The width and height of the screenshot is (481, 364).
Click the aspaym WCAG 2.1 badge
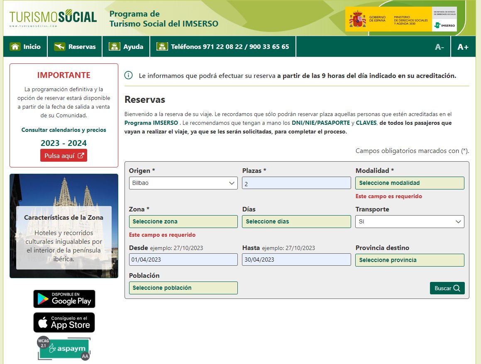(64, 348)
